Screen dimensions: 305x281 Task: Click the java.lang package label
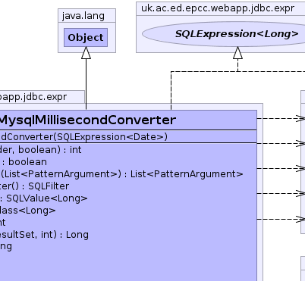click(83, 16)
